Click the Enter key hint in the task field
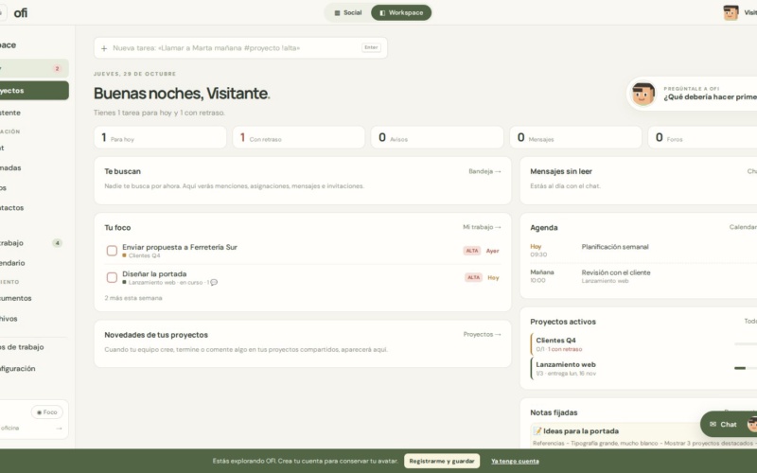 point(371,47)
